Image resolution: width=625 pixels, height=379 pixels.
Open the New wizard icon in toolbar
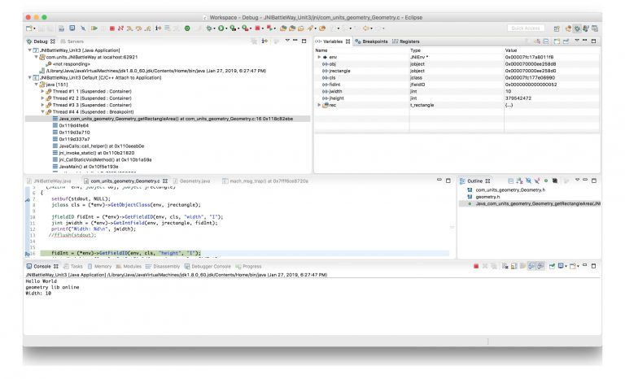point(28,28)
